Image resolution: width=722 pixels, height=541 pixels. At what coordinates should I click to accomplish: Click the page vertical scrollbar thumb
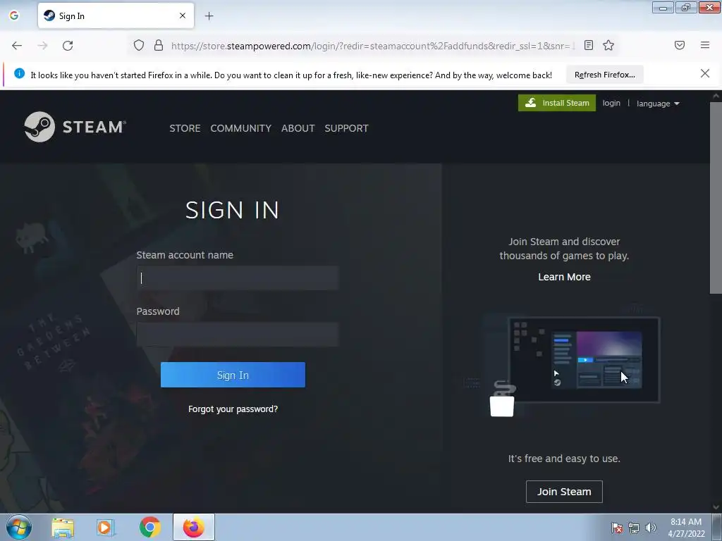click(x=716, y=198)
